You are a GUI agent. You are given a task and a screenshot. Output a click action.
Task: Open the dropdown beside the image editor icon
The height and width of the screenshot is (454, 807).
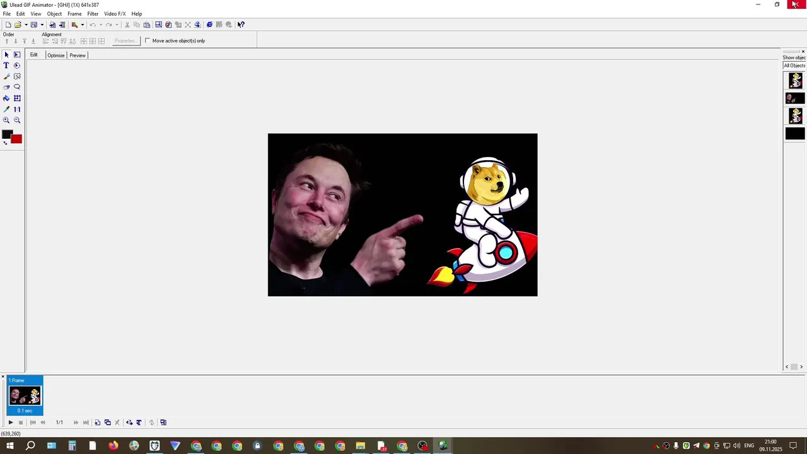click(x=83, y=25)
